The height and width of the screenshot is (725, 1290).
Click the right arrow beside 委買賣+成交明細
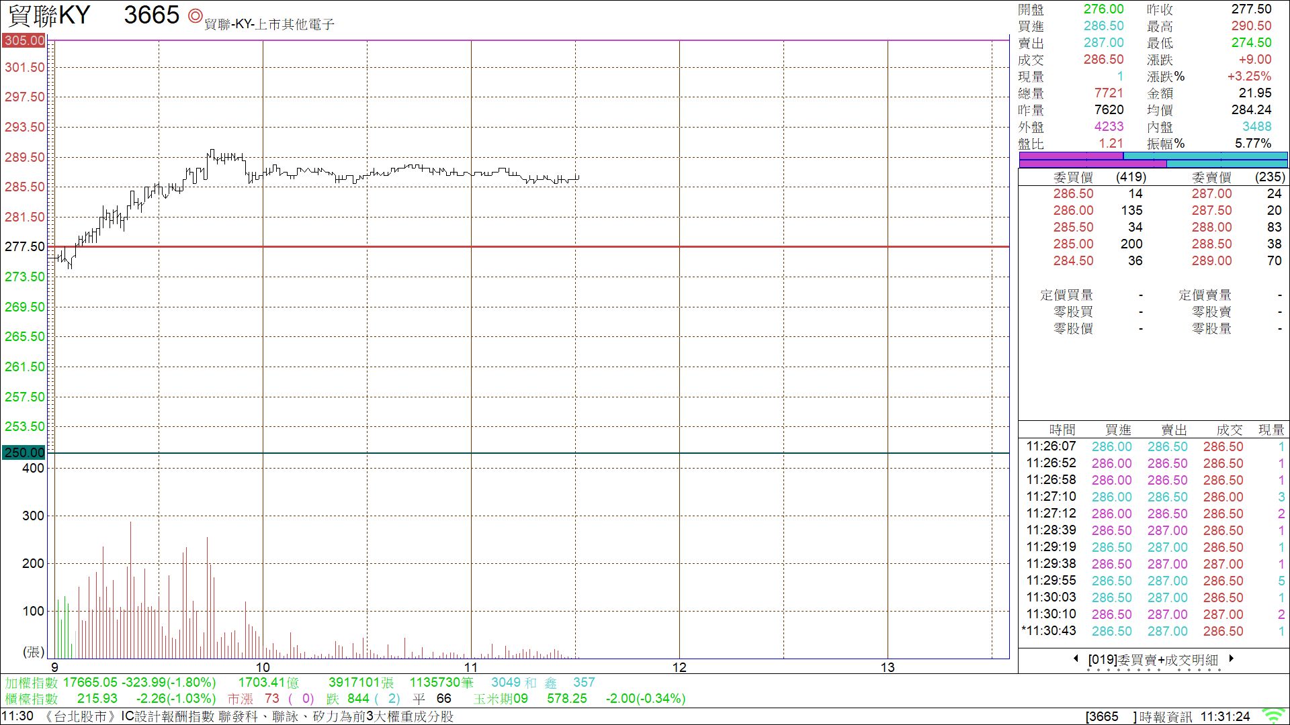pos(1231,659)
